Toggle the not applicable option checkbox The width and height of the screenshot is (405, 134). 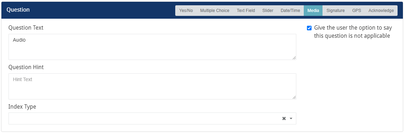click(x=309, y=28)
